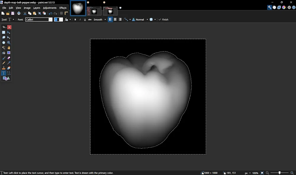The height and width of the screenshot is (175, 296).
Task: Open the Image menu
Action: point(27,8)
